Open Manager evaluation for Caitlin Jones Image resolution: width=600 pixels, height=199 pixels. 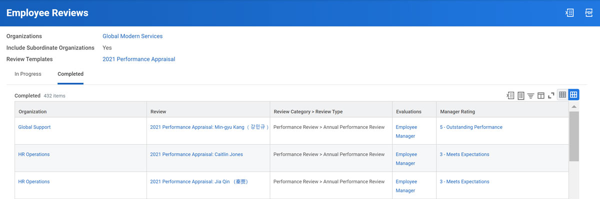[x=405, y=164]
